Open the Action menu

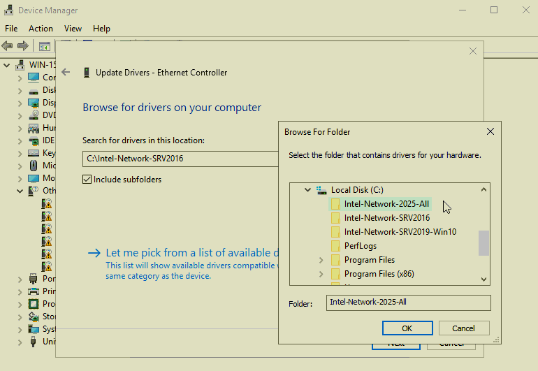[41, 29]
